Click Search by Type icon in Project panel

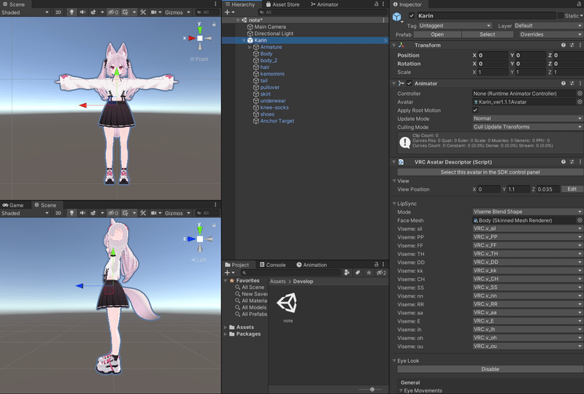click(x=347, y=273)
